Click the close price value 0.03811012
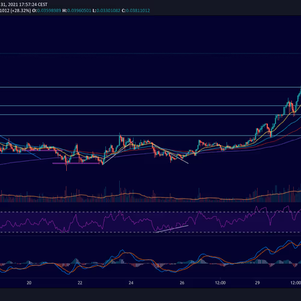301x301 pixels. 138,10
